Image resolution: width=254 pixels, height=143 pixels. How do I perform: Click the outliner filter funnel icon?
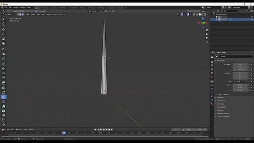(247, 11)
